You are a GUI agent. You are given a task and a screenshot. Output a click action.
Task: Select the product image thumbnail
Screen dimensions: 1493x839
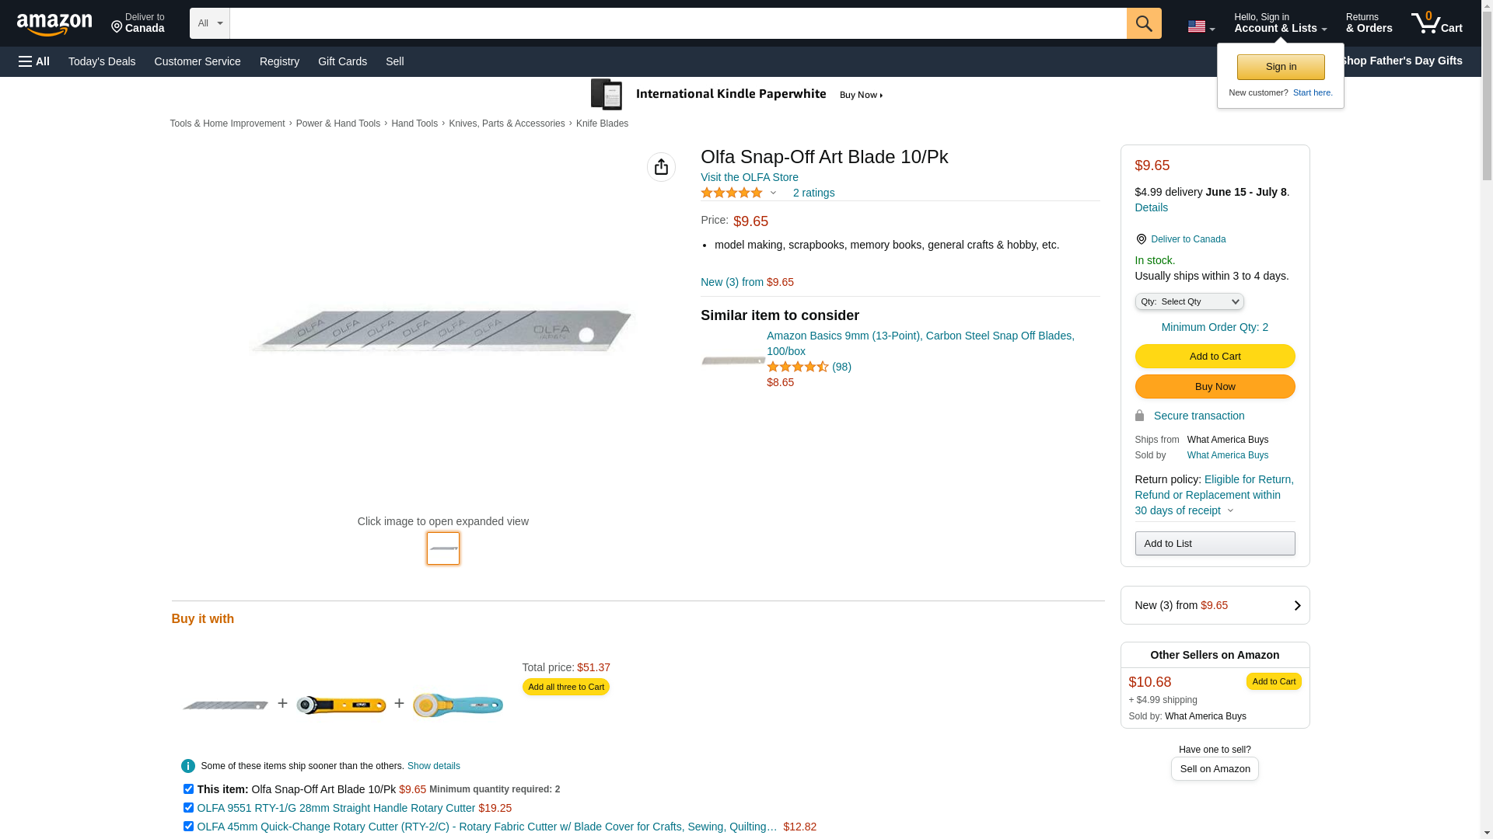[443, 548]
